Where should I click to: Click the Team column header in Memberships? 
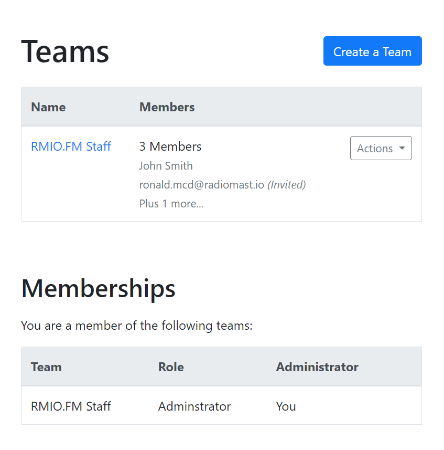46,367
